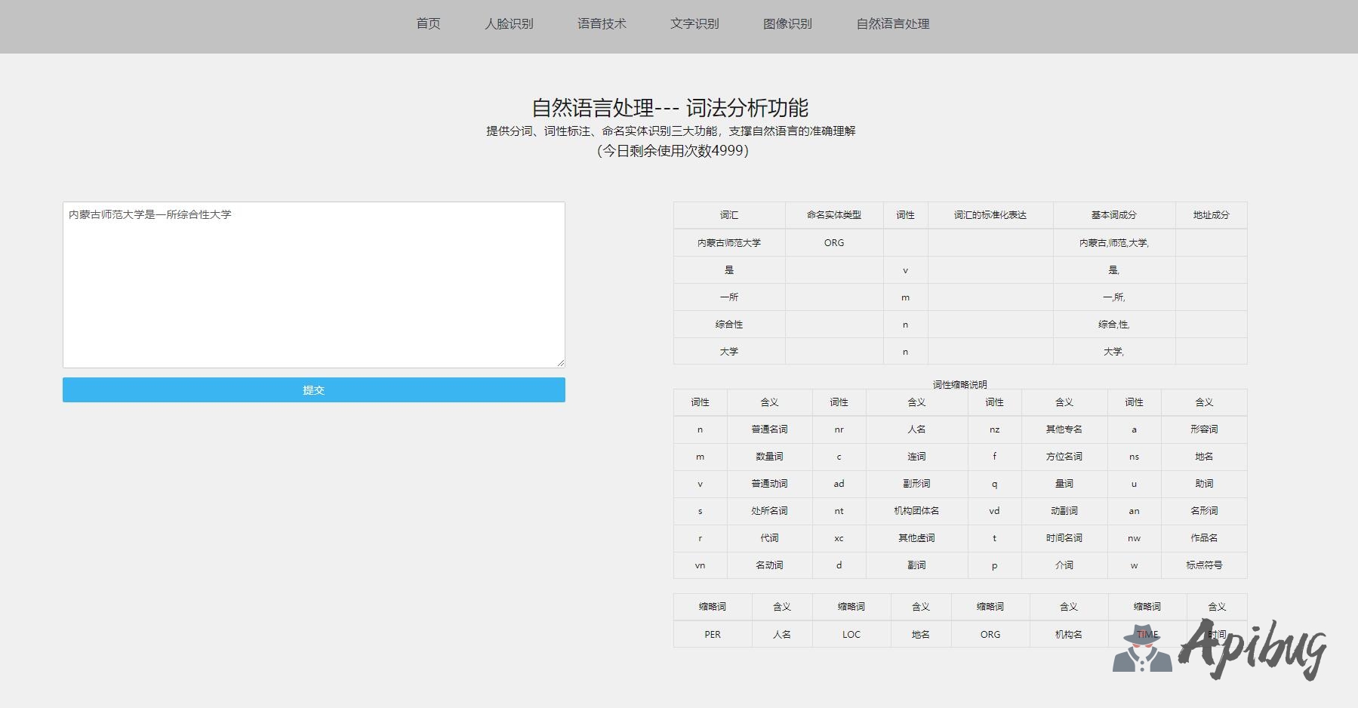Click the 词汇 column header
Screen dimensions: 1358x708
click(x=729, y=215)
